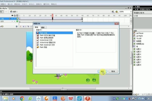Toggle the onion skin button
This screenshot has width=152, height=101.
coord(23,26)
